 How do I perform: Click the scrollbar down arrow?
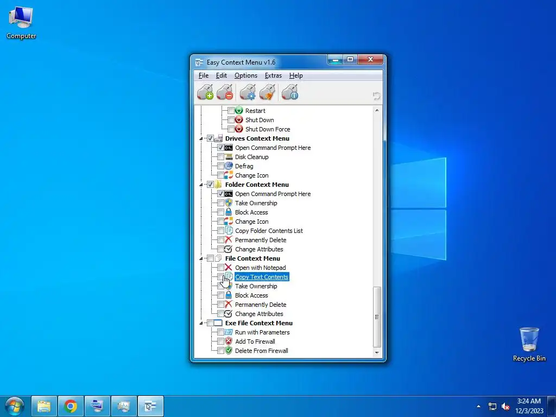click(x=377, y=353)
